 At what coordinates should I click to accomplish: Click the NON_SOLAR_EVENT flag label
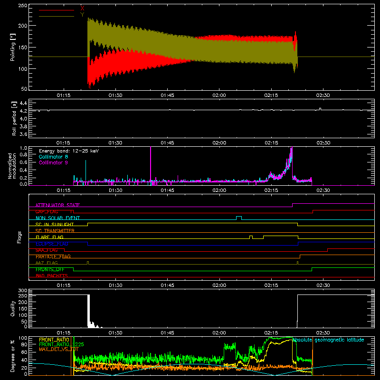pos(57,218)
